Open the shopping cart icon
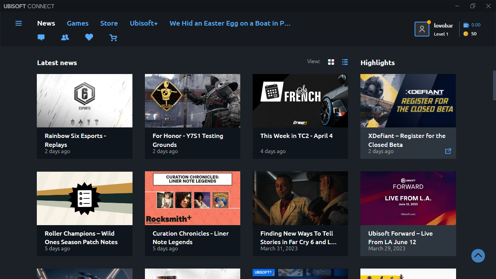This screenshot has width=496, height=279. click(x=113, y=38)
